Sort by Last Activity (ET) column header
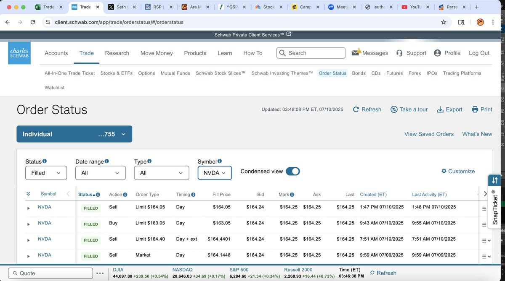Screen dimensions: 505x281 (x=429, y=195)
